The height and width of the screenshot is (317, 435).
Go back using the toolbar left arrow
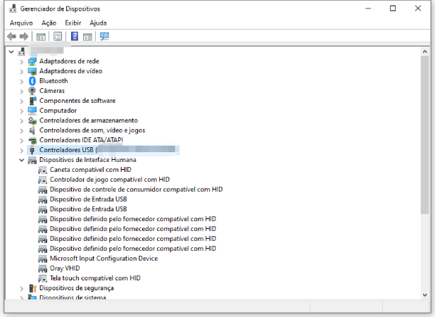point(12,37)
